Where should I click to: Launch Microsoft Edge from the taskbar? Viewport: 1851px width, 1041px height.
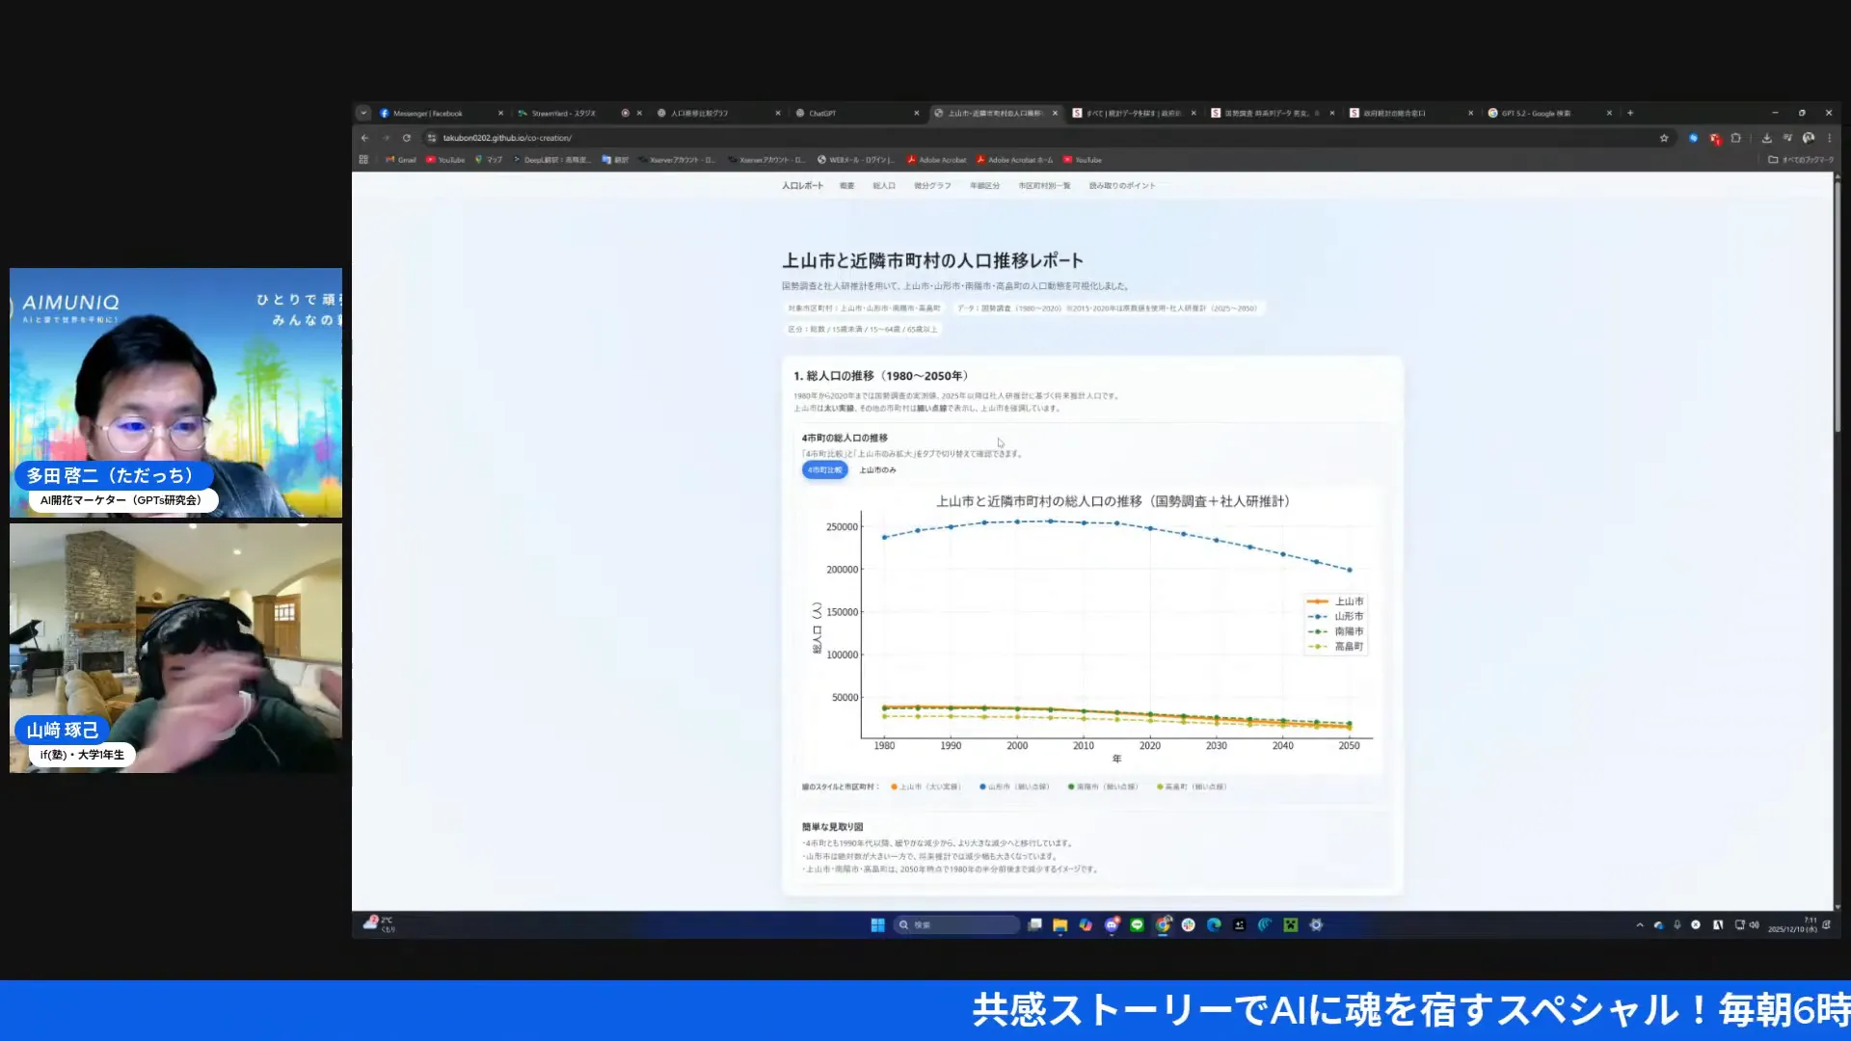[x=1213, y=924]
